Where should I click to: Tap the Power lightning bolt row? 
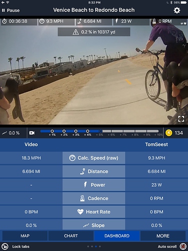click(x=94, y=185)
